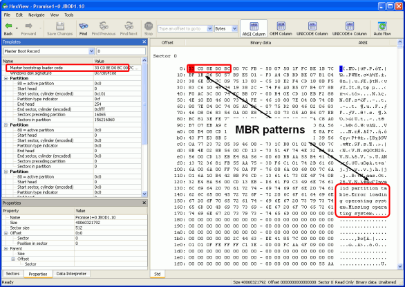Viewport: 405px width, 287px height.
Task: Toggle the UNICODE+ Column view
Action: (350, 28)
